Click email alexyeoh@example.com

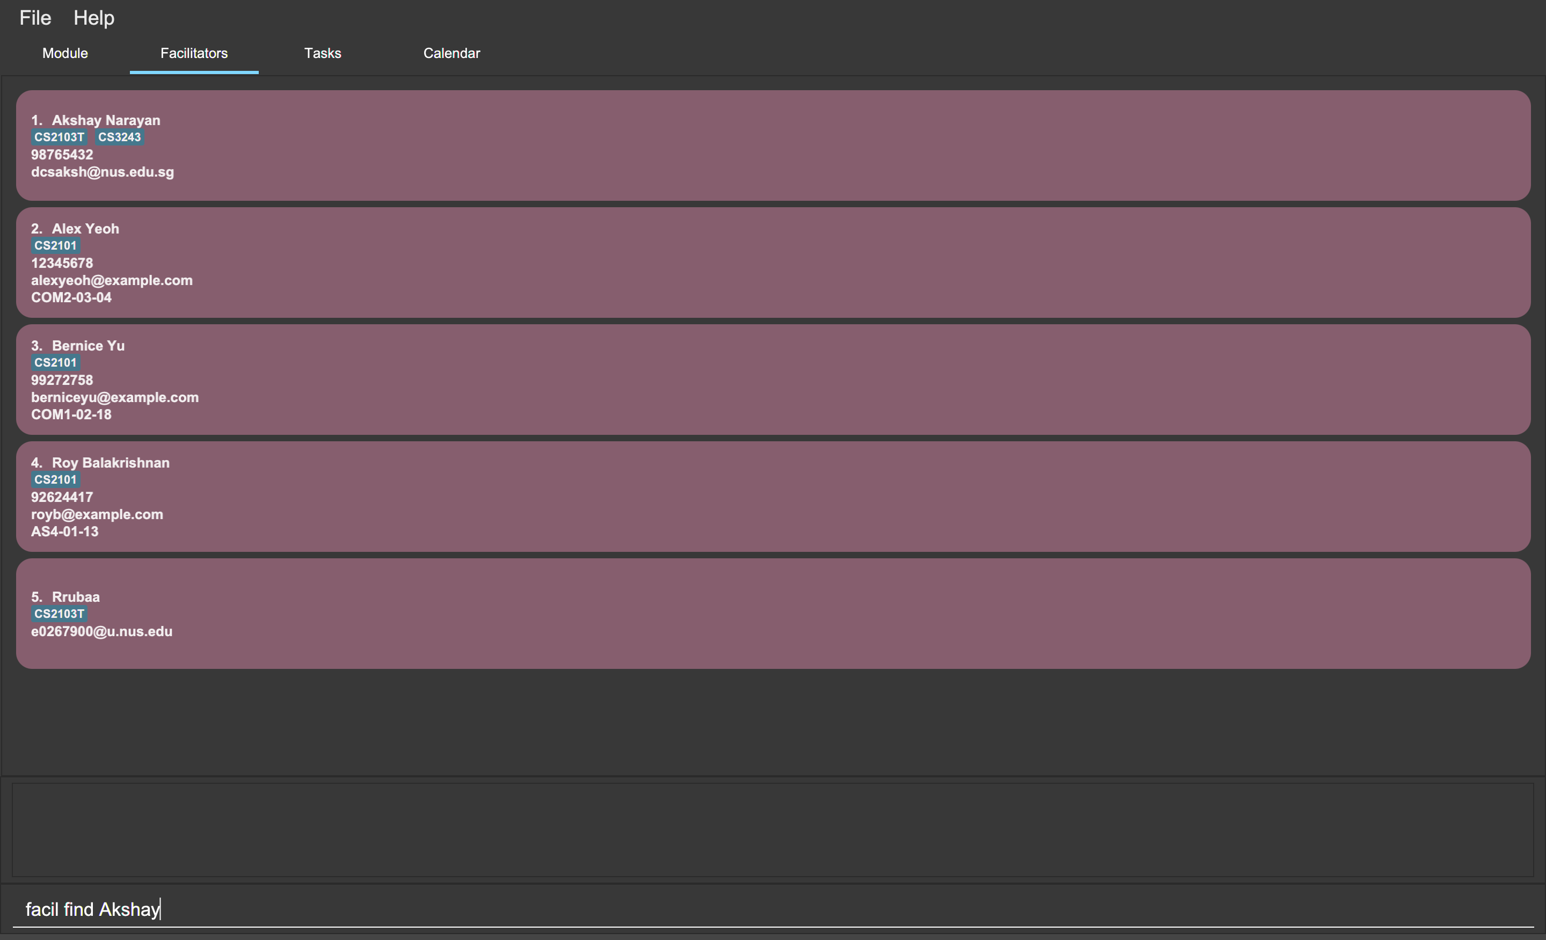coord(112,280)
